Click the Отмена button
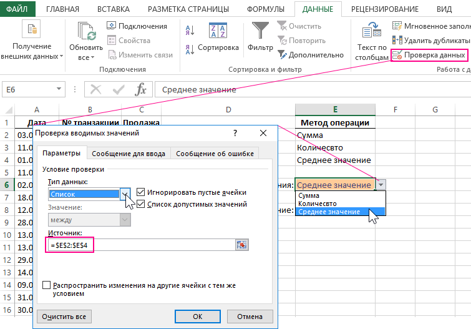This screenshot has width=471, height=329. click(250, 317)
